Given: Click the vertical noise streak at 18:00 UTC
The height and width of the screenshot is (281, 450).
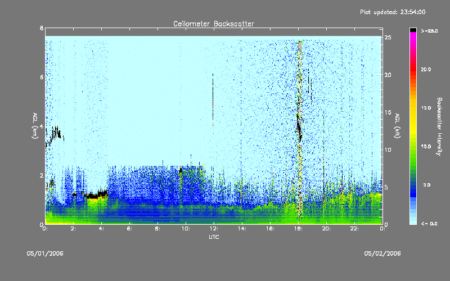Looking at the screenshot, I should [299, 129].
